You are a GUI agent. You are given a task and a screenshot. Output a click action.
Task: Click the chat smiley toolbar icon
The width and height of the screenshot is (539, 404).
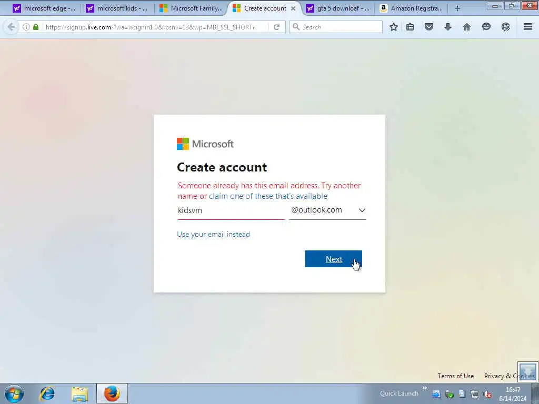coord(486,27)
